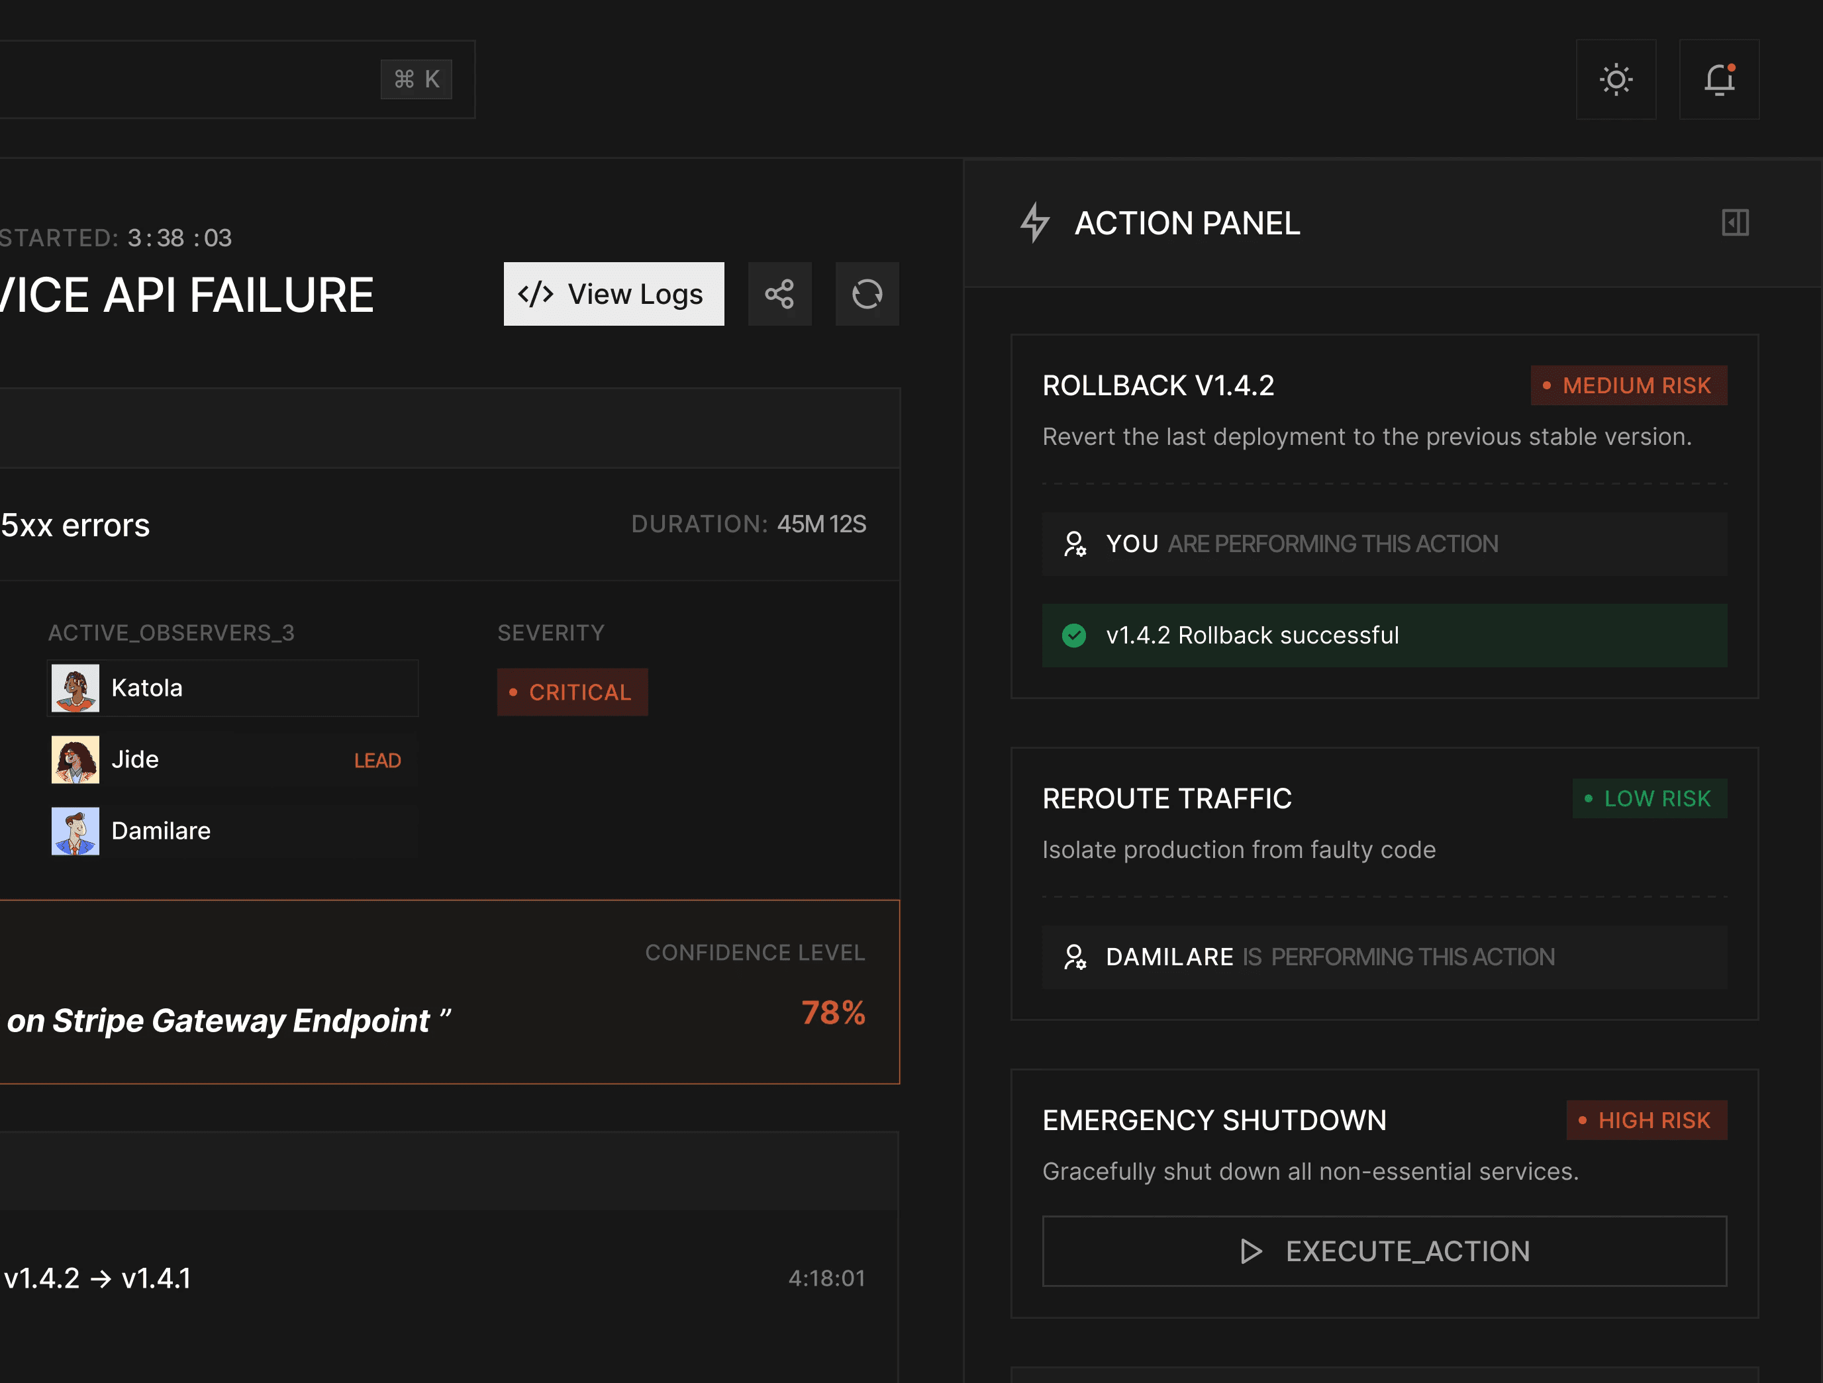Click user icon beside YOU performing action
Image resolution: width=1823 pixels, height=1383 pixels.
(x=1074, y=544)
